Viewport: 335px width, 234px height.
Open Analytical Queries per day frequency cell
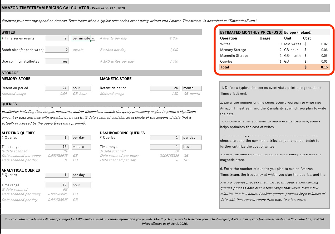[x=81, y=175]
